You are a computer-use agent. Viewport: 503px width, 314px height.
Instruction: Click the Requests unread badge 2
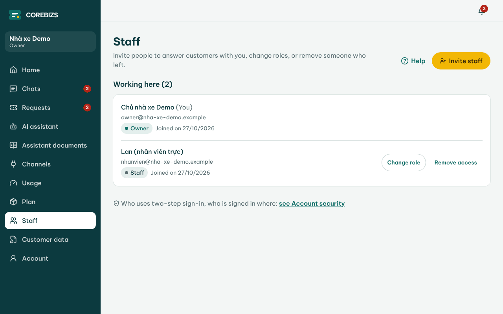tap(87, 108)
